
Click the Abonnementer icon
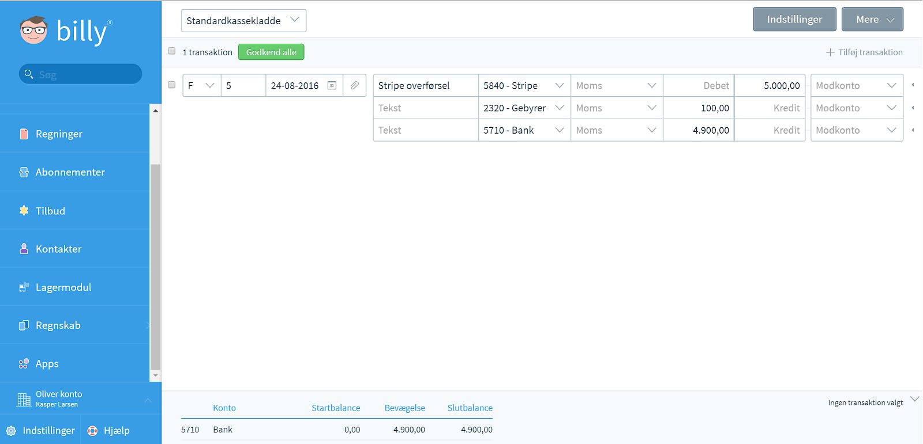[24, 172]
